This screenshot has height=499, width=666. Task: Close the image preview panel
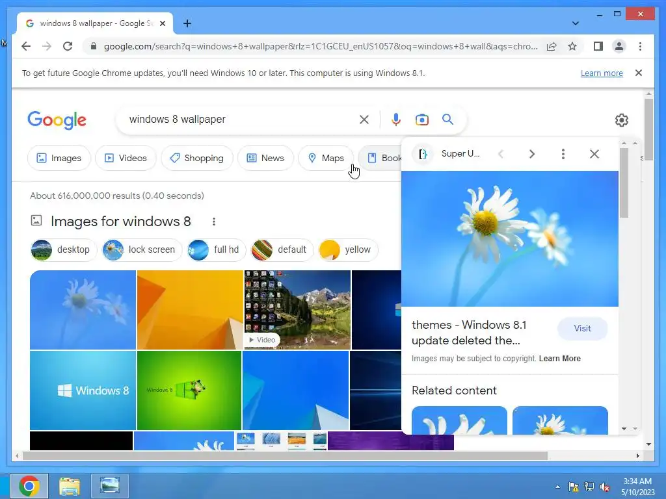(x=594, y=154)
